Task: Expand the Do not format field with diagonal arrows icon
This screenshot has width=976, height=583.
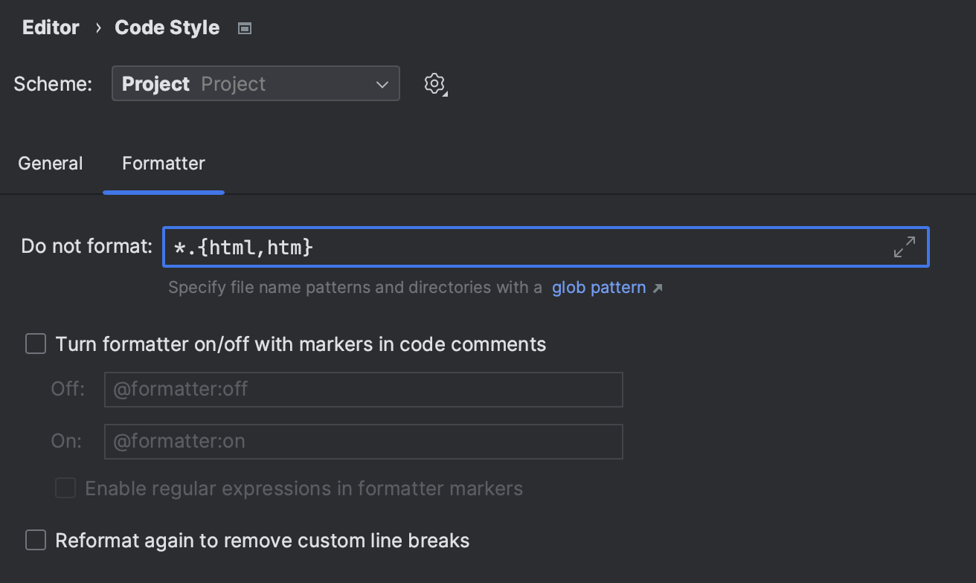Action: [905, 247]
